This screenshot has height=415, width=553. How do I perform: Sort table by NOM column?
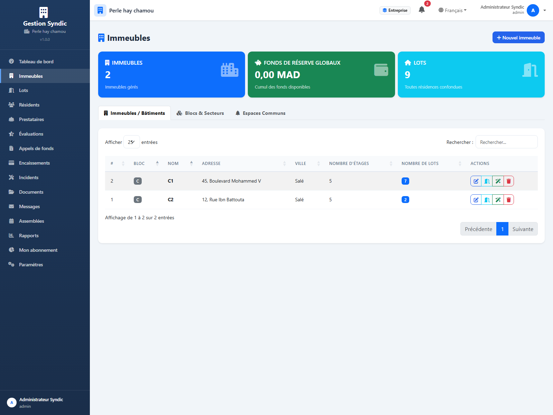click(x=180, y=163)
